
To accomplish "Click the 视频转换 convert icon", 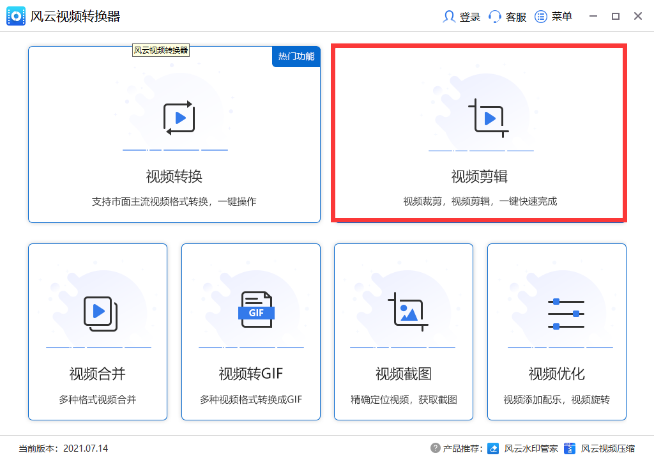I will coord(179,118).
